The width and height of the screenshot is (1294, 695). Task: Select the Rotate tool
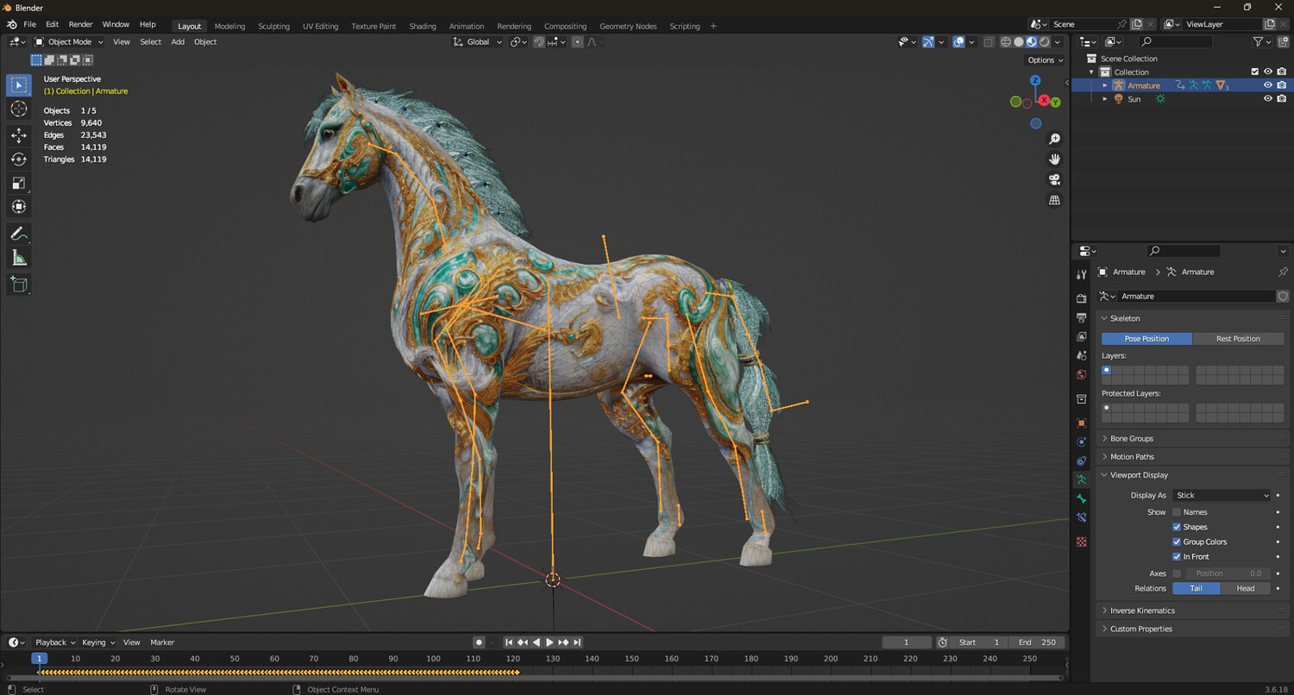pyautogui.click(x=19, y=160)
